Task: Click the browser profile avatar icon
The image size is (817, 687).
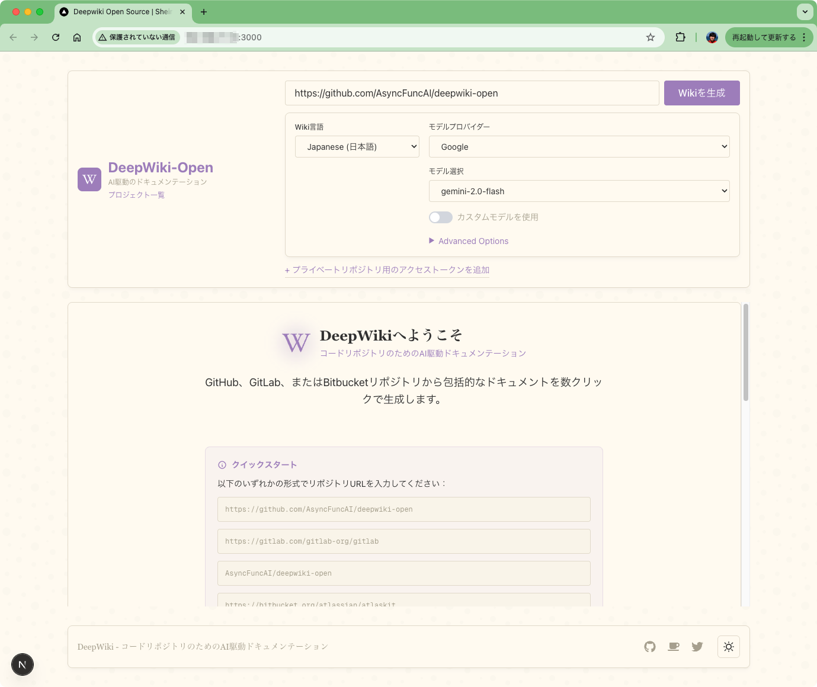Action: 712,37
